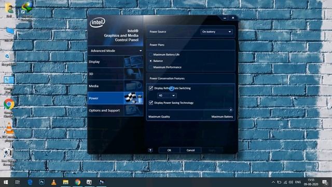Launch Microsoft Edge from the taskbar
The width and height of the screenshot is (332, 187).
(30, 182)
